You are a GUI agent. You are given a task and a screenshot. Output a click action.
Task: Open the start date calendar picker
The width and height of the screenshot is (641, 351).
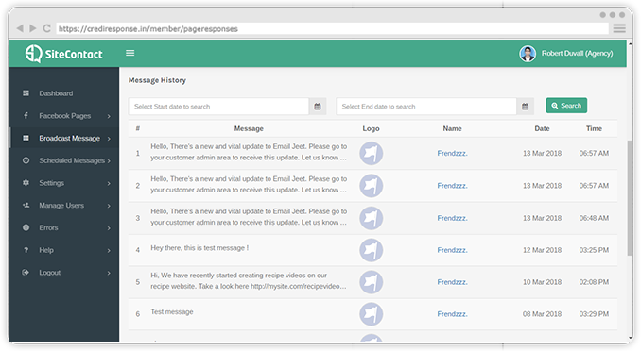318,107
